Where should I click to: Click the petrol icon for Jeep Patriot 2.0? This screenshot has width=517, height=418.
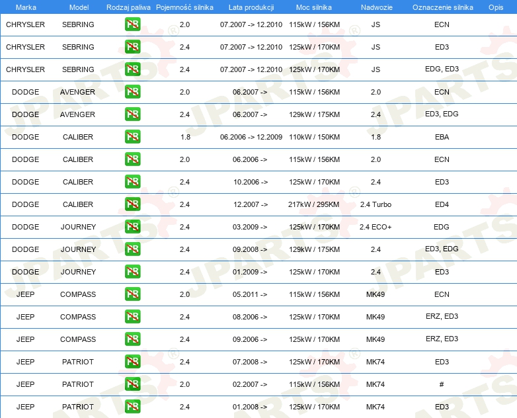(x=132, y=384)
